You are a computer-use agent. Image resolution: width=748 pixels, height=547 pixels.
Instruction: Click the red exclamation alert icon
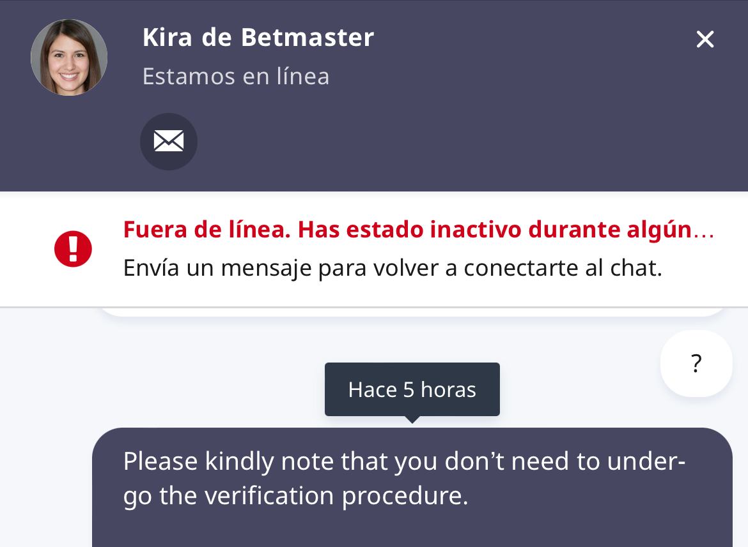(73, 248)
